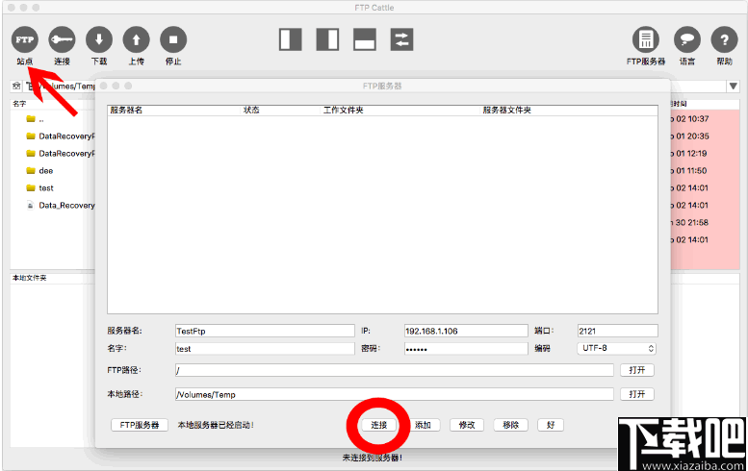
Task: Open the FTP Server toolbar icon
Action: click(x=646, y=39)
